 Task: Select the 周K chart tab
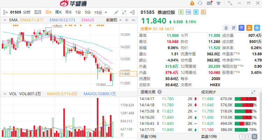[x=58, y=12]
